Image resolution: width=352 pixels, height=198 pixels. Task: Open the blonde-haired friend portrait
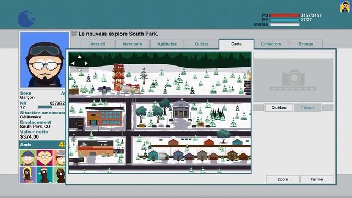28,174
